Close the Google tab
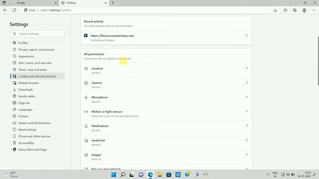 click(x=56, y=3)
